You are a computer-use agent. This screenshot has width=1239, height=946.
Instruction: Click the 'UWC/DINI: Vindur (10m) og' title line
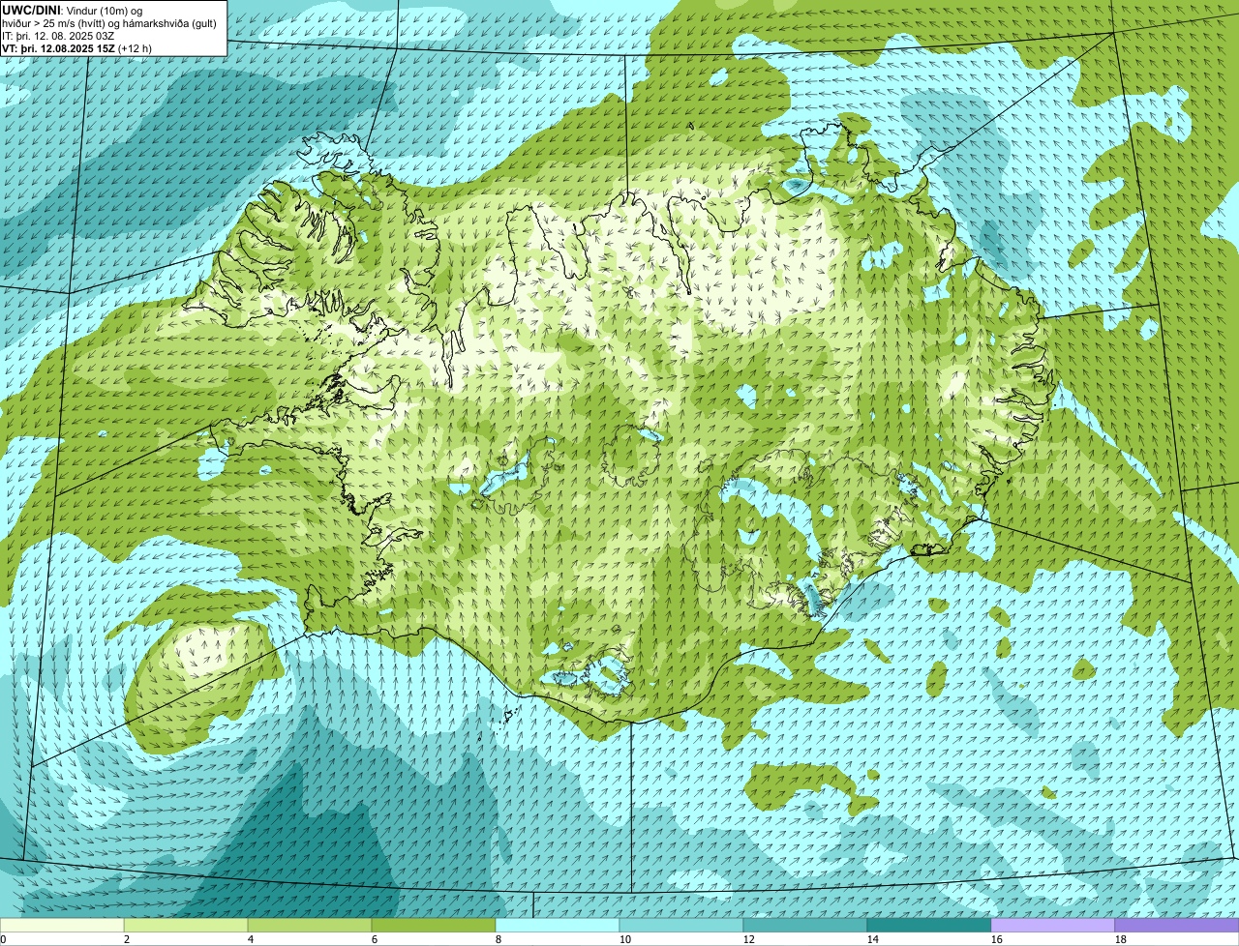(x=73, y=10)
